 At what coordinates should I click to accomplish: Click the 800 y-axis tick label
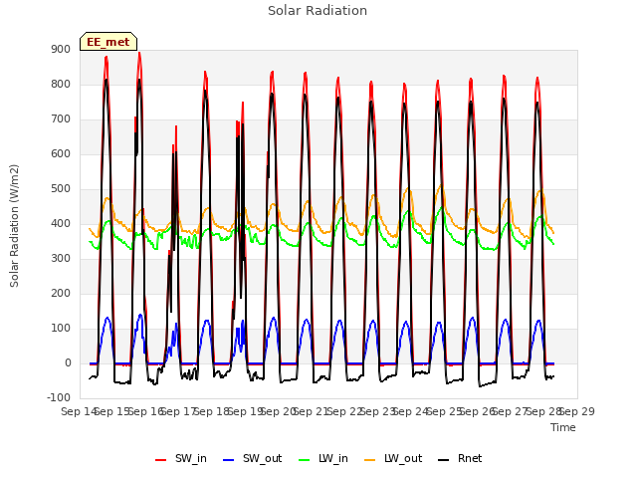pos(61,85)
